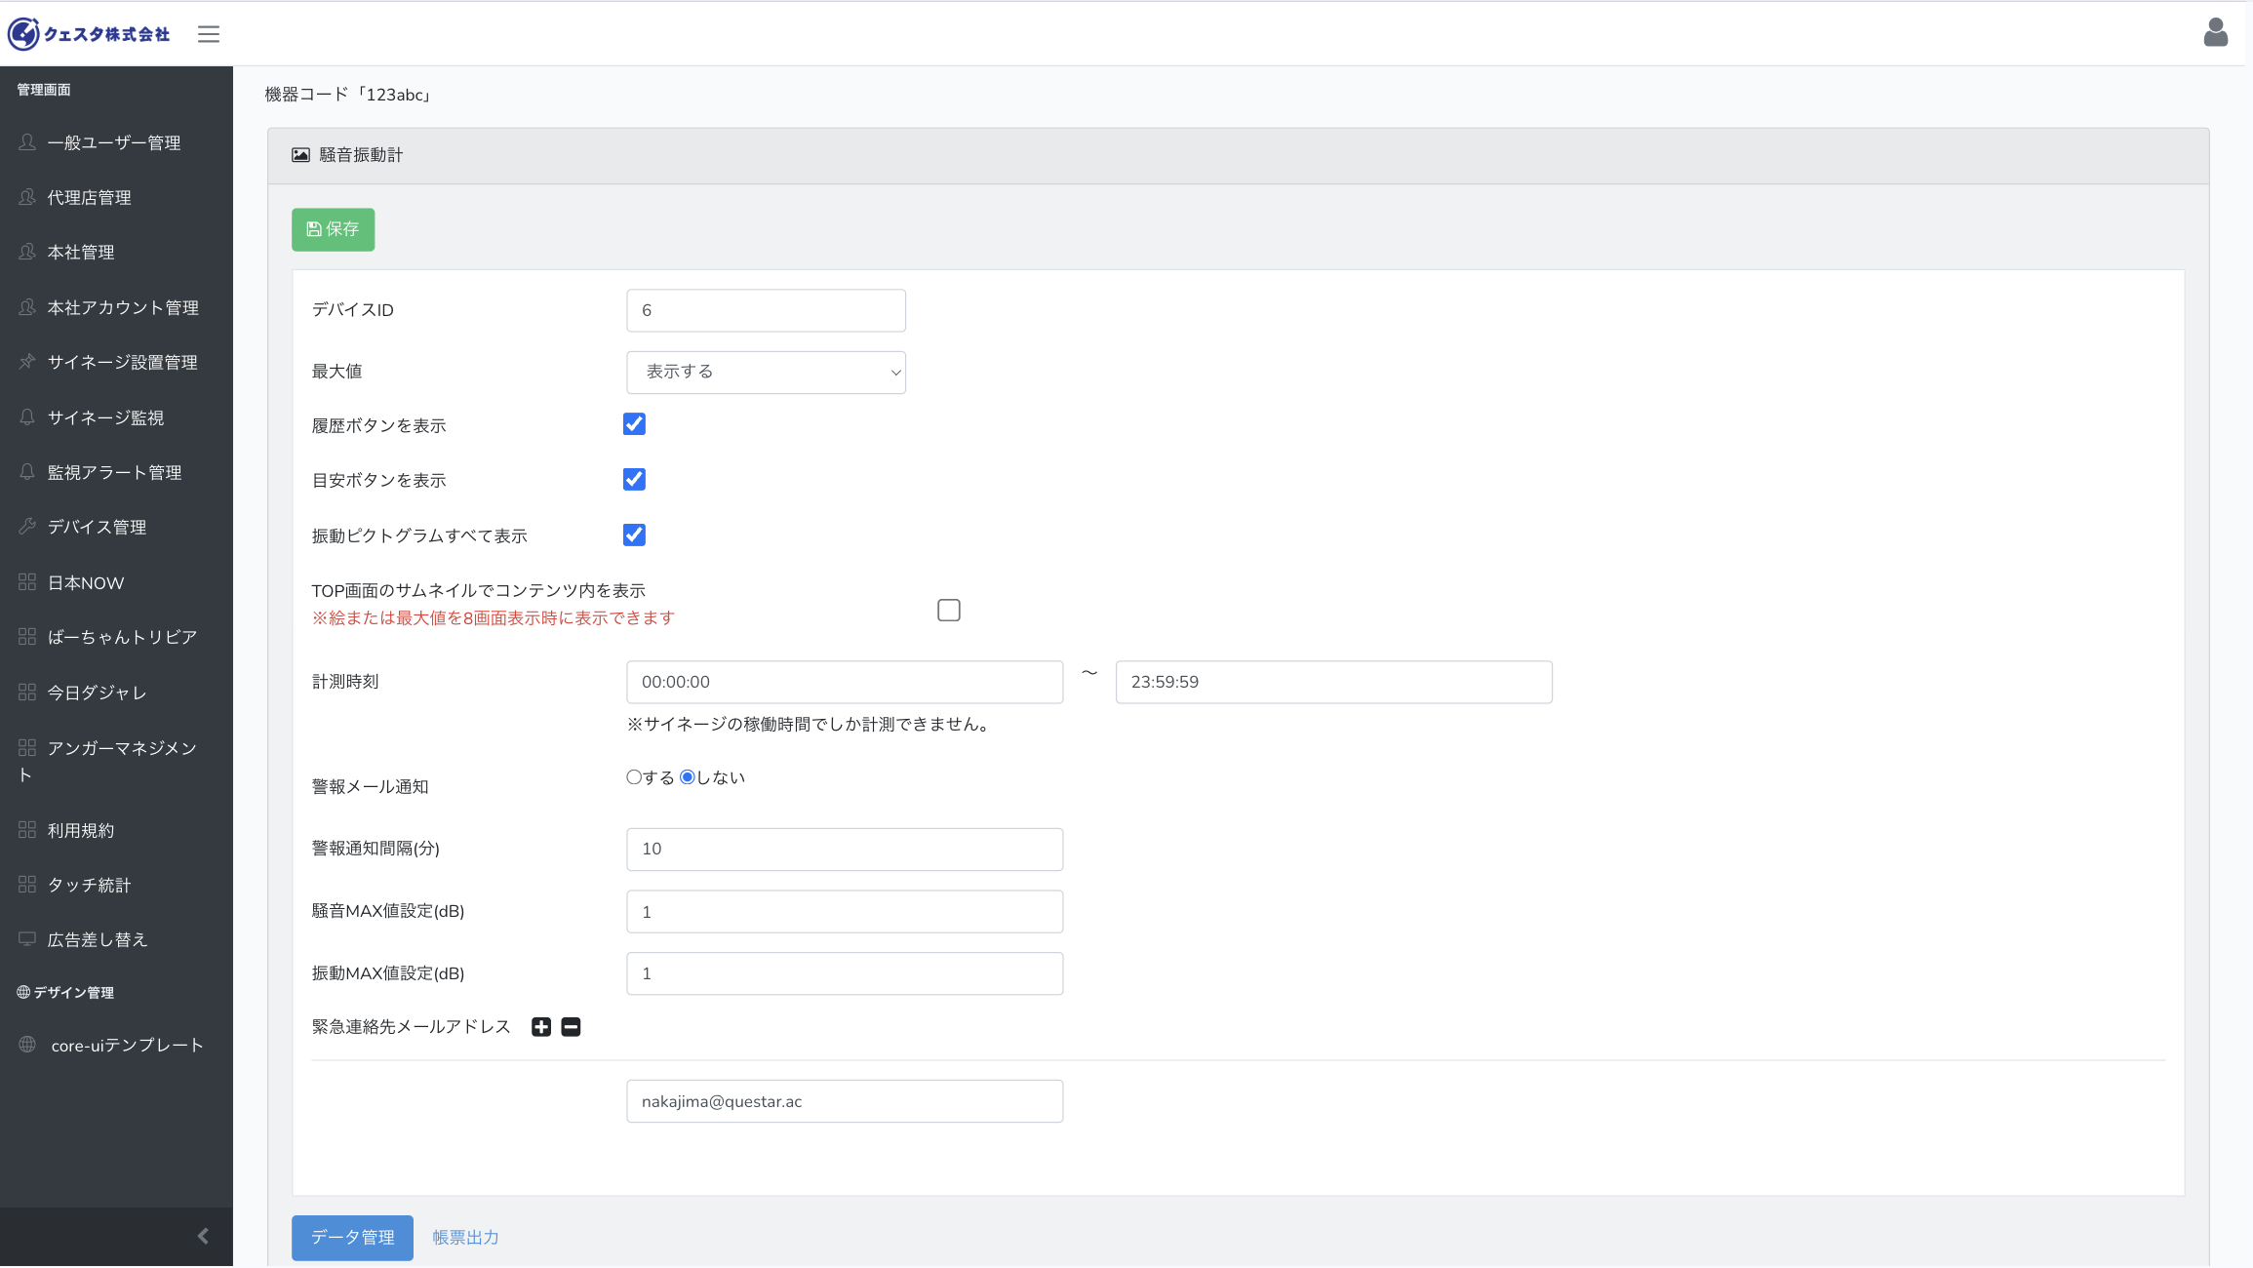Select しない radio for 警報メール通知
Screen dimensions: 2253x1268
688,777
